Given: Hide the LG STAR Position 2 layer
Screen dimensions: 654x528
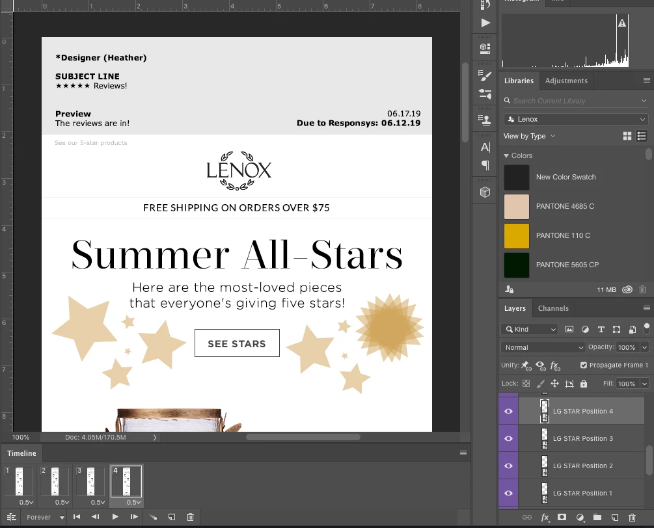Looking at the screenshot, I should (x=508, y=466).
